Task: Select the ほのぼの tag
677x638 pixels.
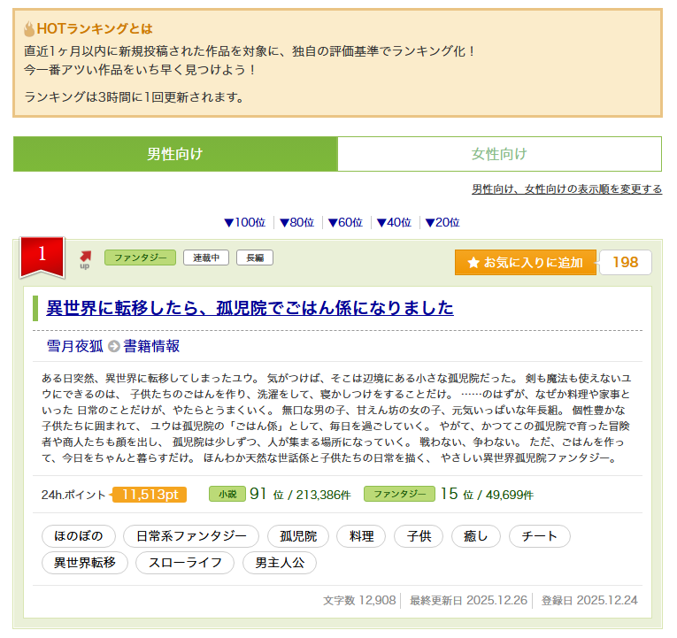Action: coord(79,536)
